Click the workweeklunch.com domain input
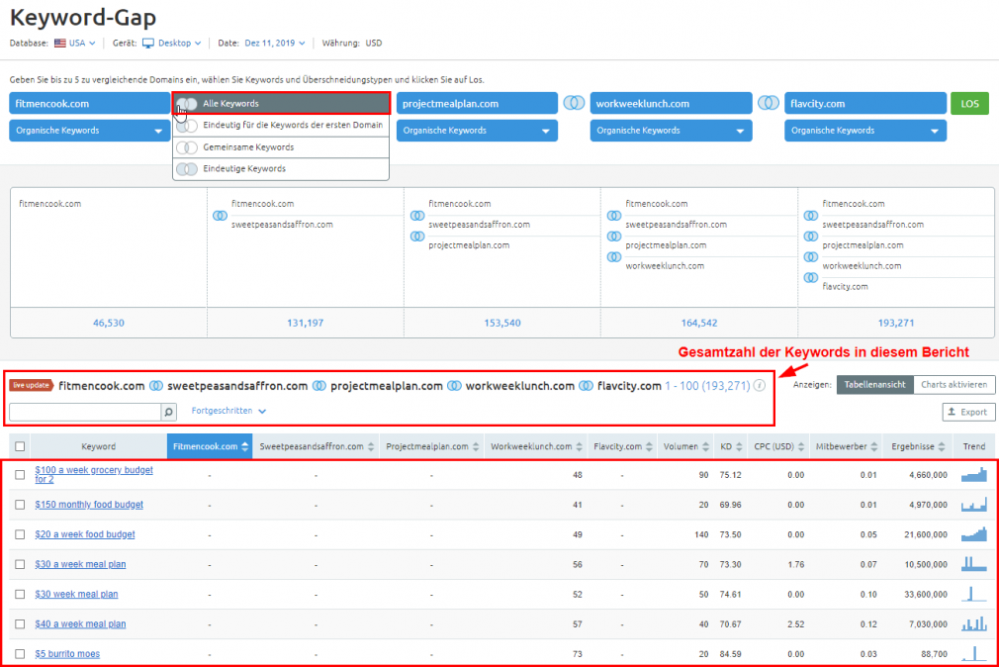Viewport: 999px width, 667px height. coord(671,103)
